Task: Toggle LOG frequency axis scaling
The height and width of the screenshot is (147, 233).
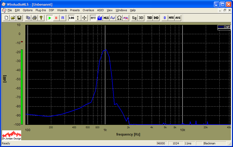Action: coord(71,18)
